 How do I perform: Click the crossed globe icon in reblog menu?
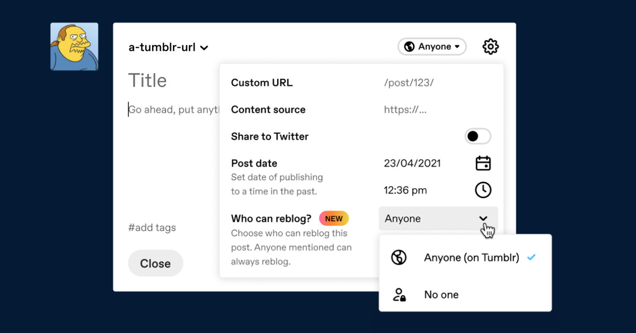pos(399,258)
